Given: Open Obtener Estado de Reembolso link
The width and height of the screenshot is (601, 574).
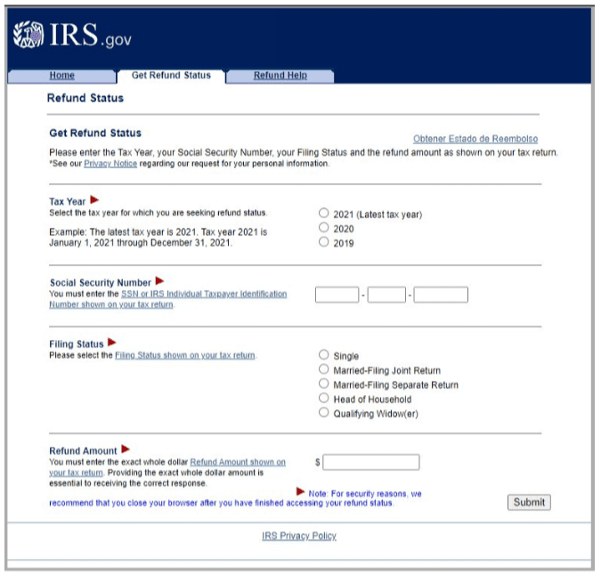Looking at the screenshot, I should pyautogui.click(x=475, y=139).
